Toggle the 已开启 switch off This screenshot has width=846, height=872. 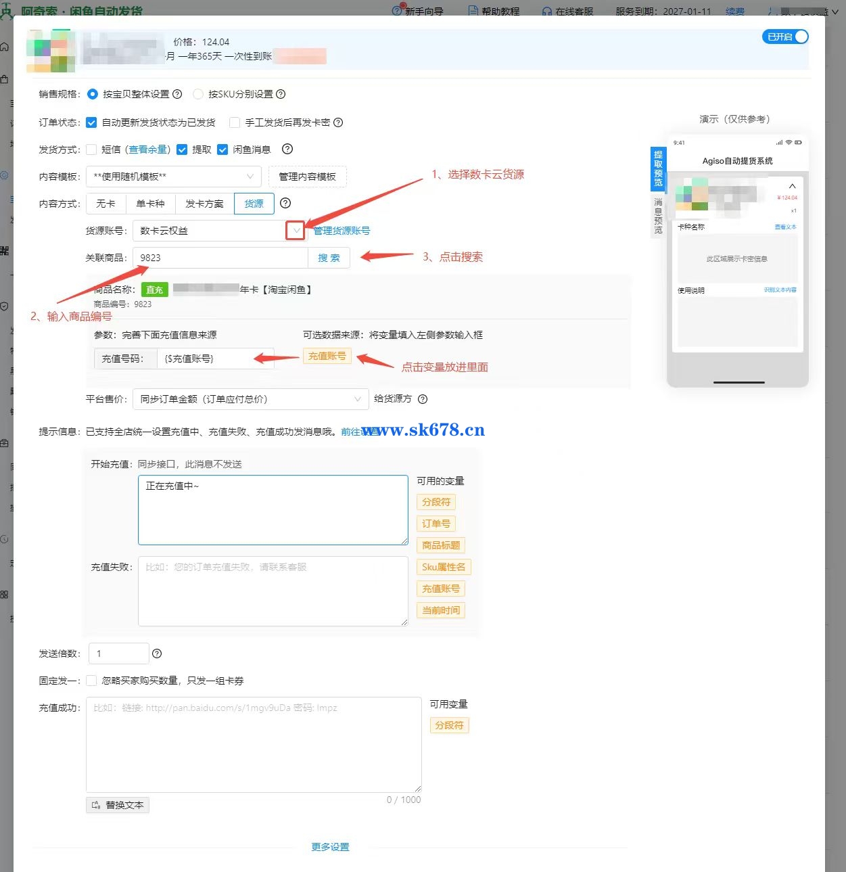785,37
